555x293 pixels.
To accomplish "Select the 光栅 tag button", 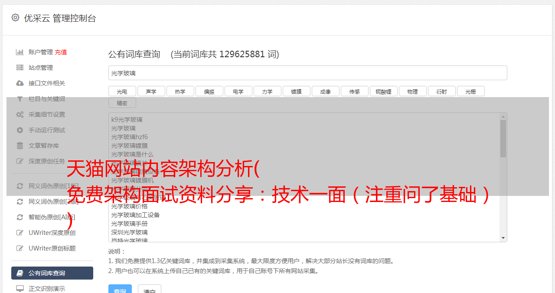I will [470, 91].
